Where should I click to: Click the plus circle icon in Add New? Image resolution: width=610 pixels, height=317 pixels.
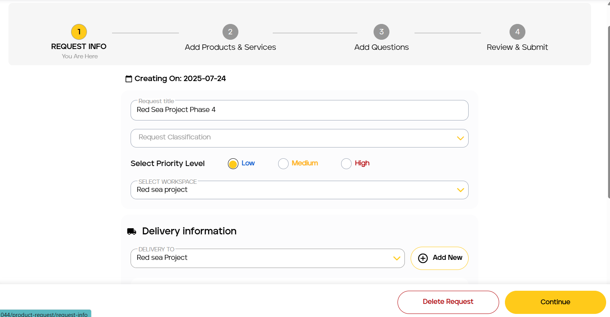[423, 258]
